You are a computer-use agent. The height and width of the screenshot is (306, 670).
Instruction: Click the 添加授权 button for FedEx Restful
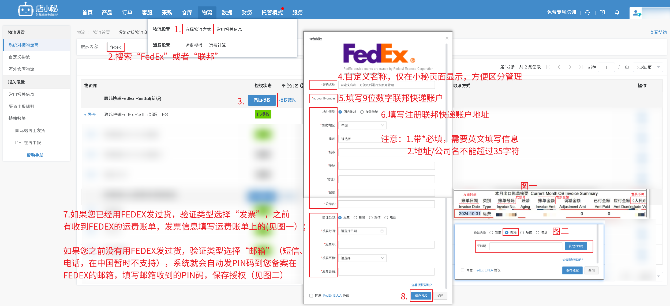(x=262, y=100)
